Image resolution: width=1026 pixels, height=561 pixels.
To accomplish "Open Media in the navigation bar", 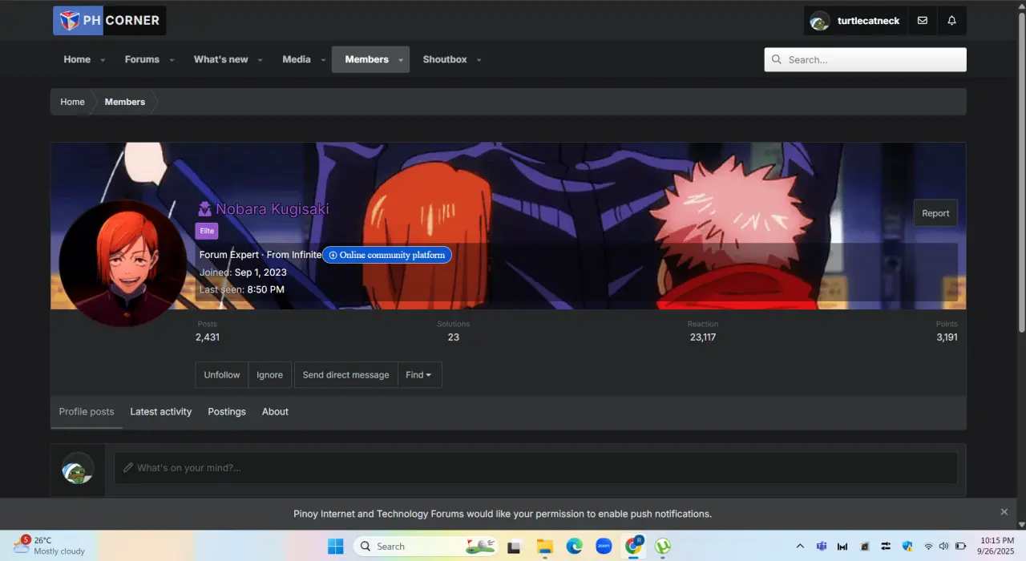I will click(x=297, y=59).
